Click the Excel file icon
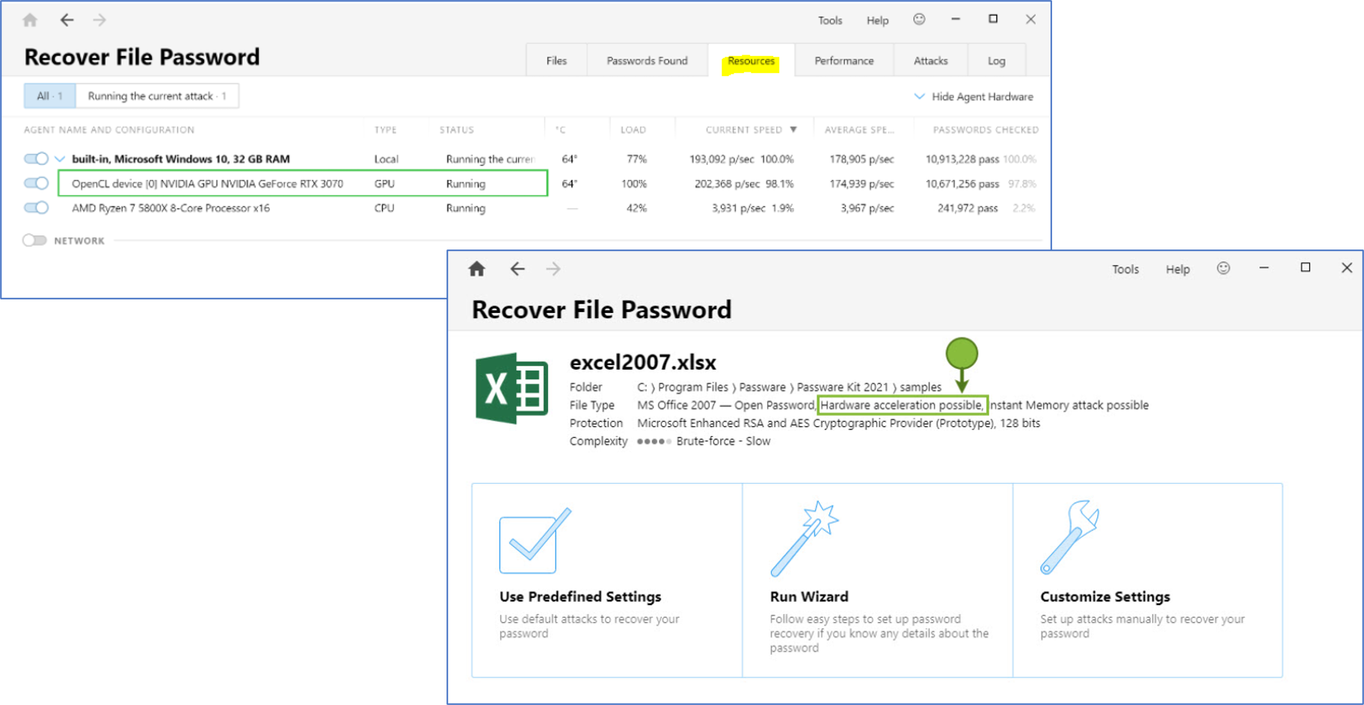This screenshot has height=705, width=1364. (x=512, y=388)
